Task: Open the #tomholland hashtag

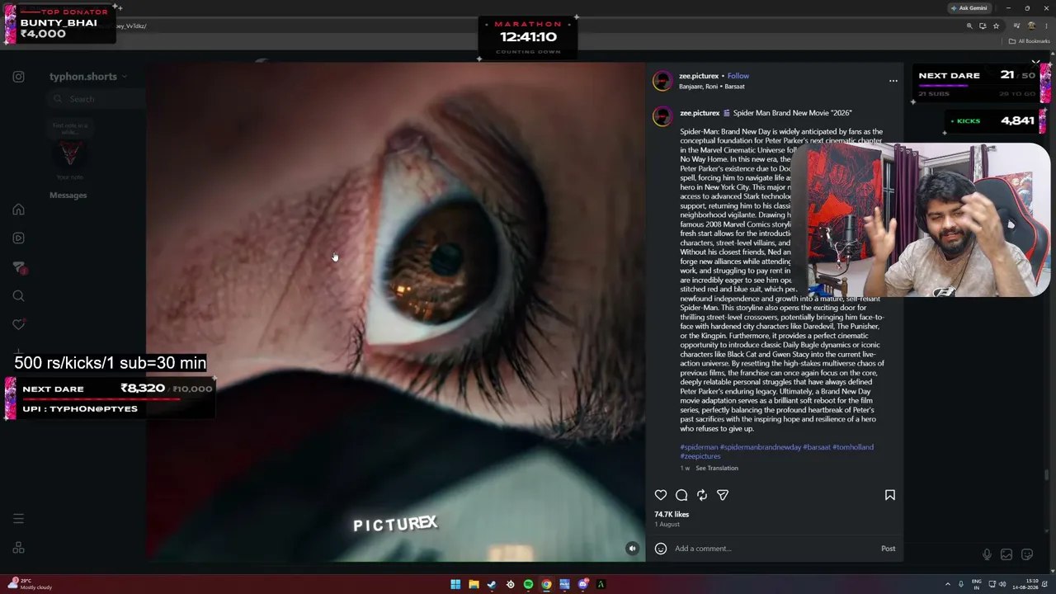Action: tap(853, 447)
